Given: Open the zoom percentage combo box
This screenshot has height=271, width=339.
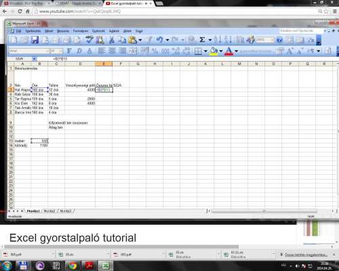Looking at the screenshot, I should [265, 40].
